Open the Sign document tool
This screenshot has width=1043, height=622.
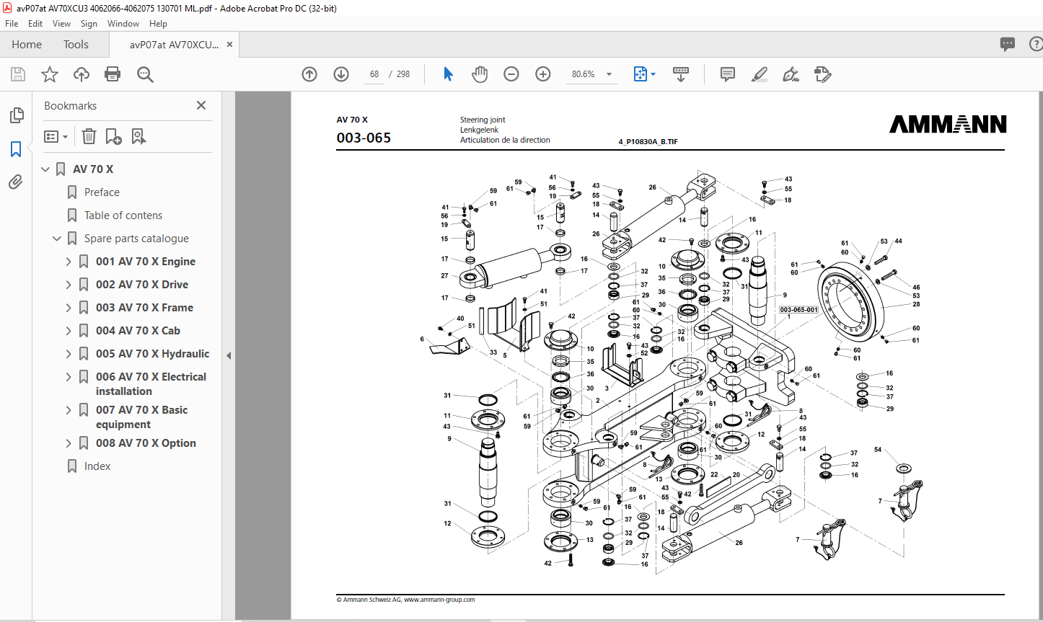pyautogui.click(x=791, y=74)
